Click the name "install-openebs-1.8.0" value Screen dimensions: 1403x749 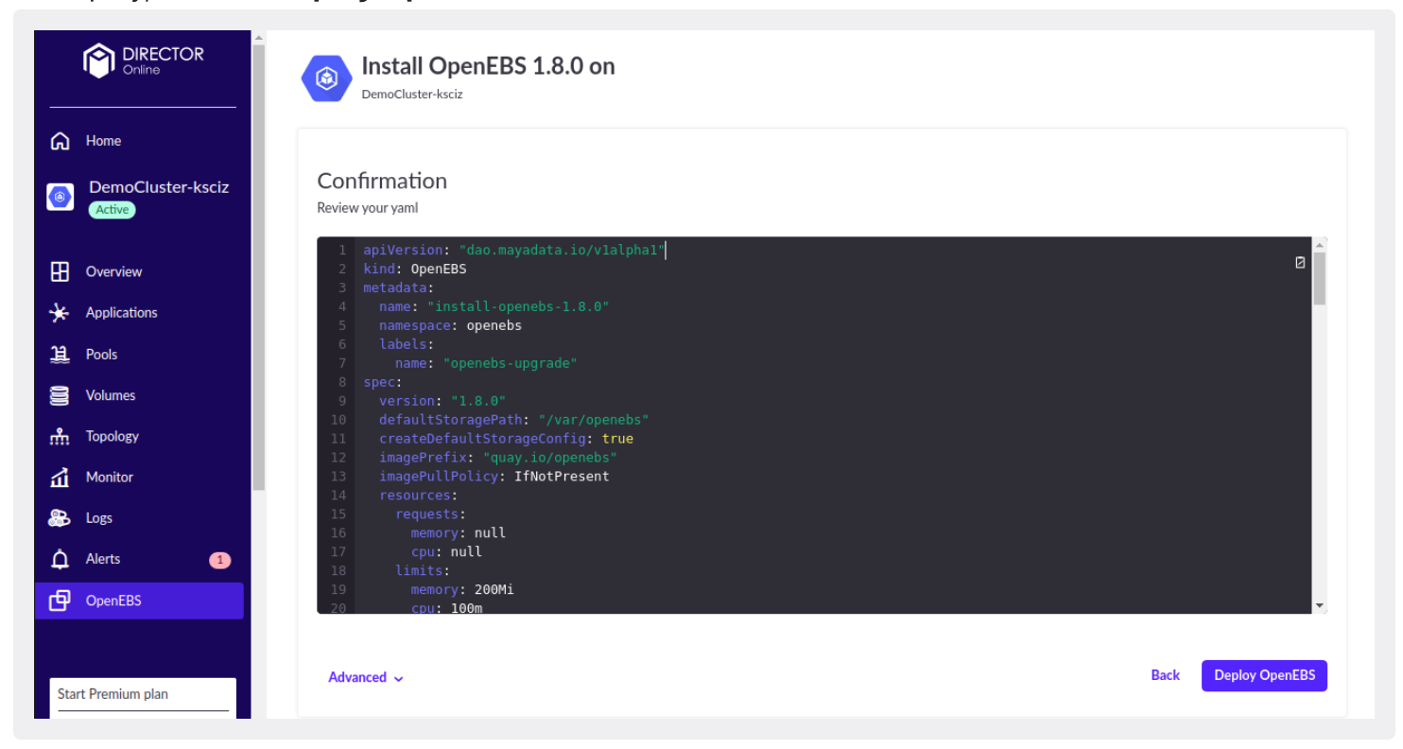[x=518, y=306]
